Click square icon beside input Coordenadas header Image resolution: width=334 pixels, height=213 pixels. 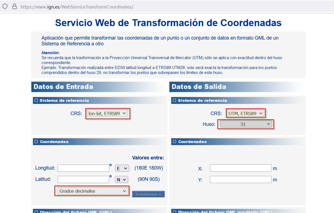(36, 142)
